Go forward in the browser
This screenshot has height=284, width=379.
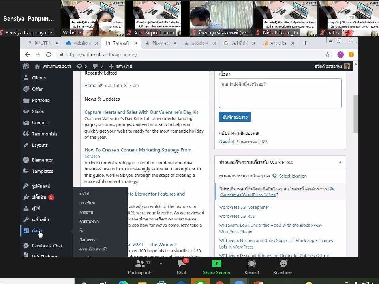(x=38, y=55)
